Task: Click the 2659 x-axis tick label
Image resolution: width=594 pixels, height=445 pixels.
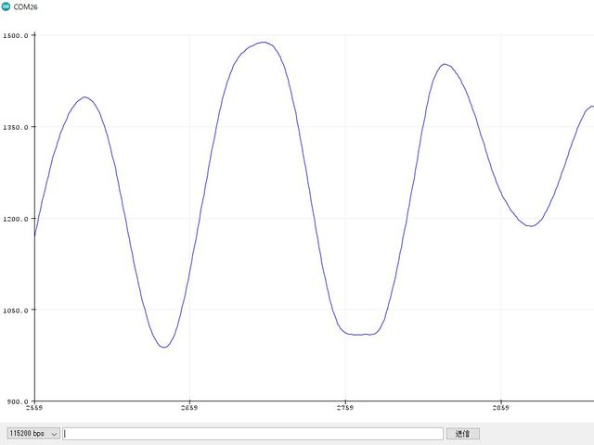Action: (189, 408)
